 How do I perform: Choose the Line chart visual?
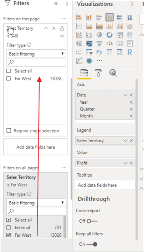click(x=79, y=26)
